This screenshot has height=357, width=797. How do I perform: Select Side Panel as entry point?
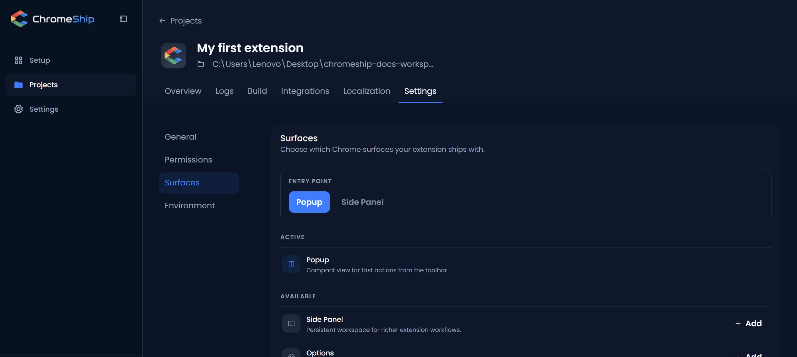point(362,202)
